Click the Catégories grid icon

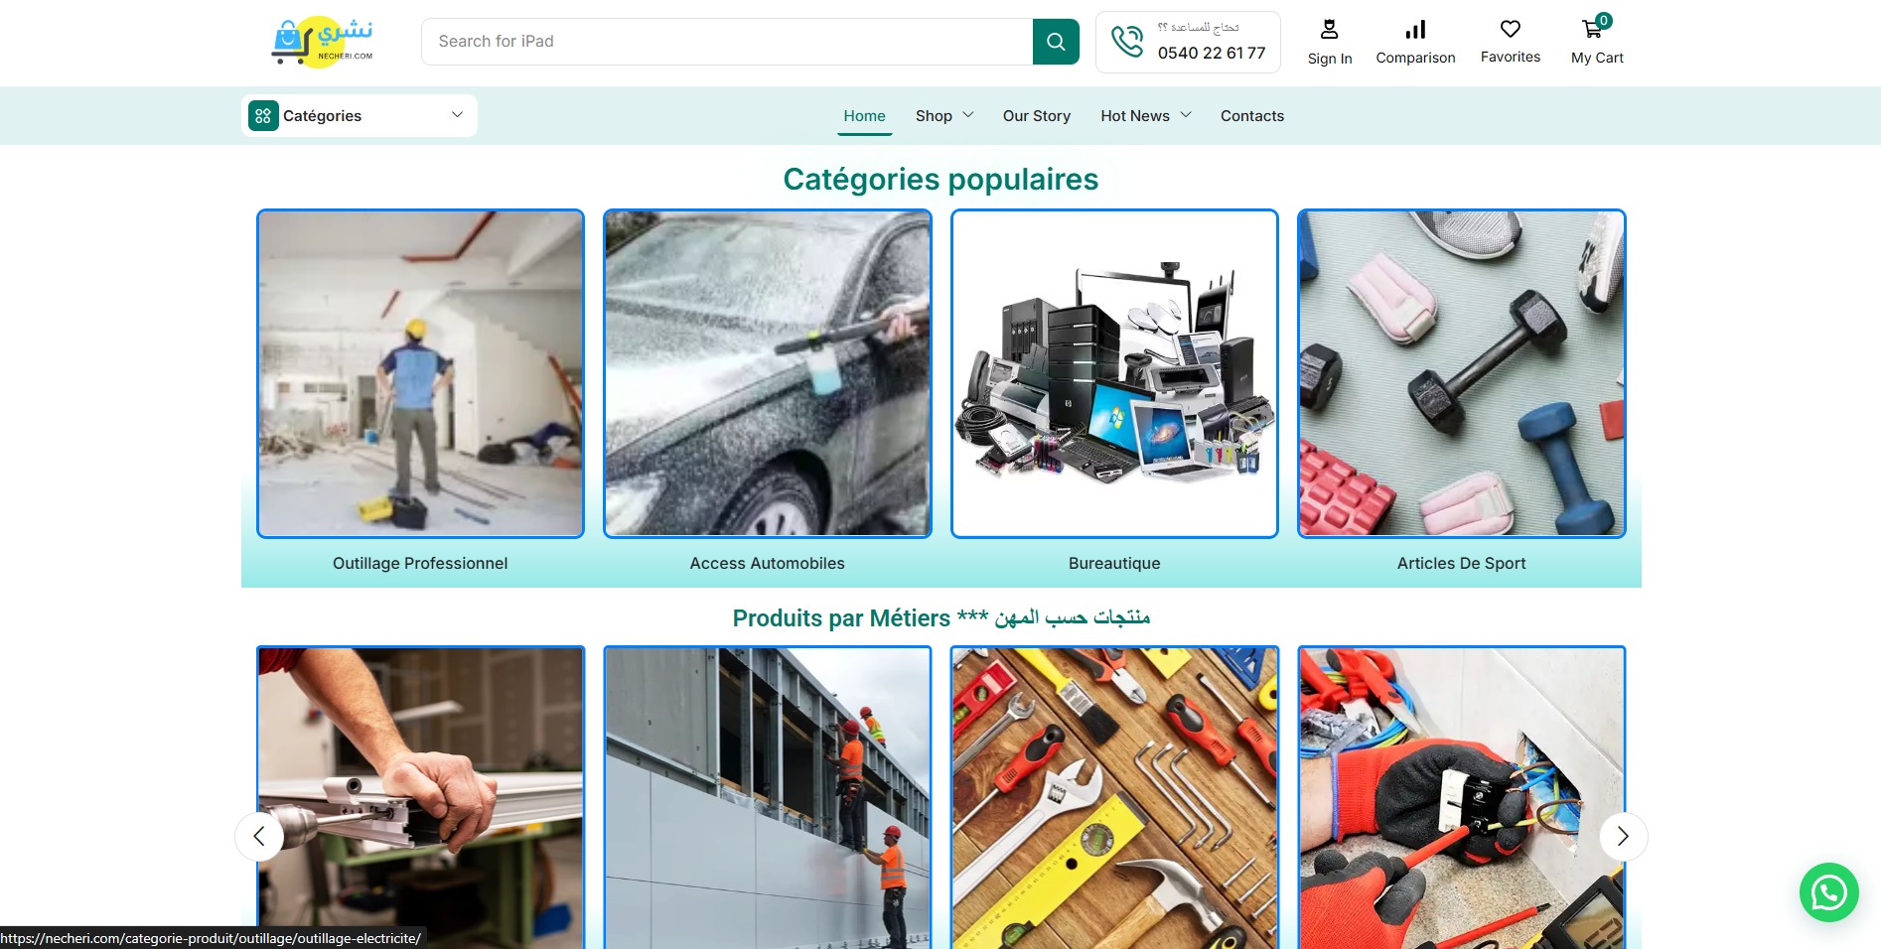point(263,116)
